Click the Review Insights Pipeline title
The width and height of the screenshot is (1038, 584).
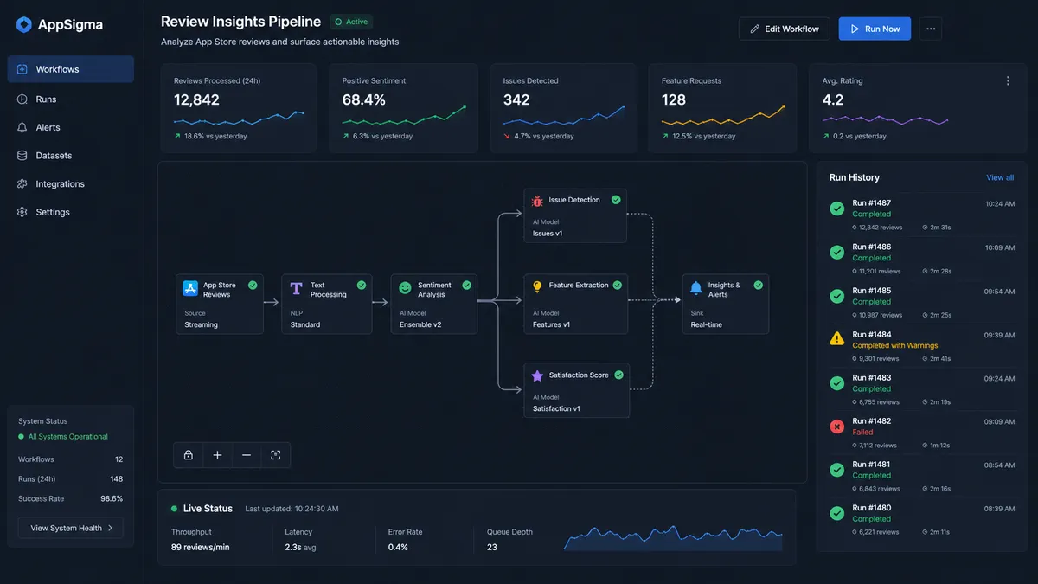pos(240,22)
